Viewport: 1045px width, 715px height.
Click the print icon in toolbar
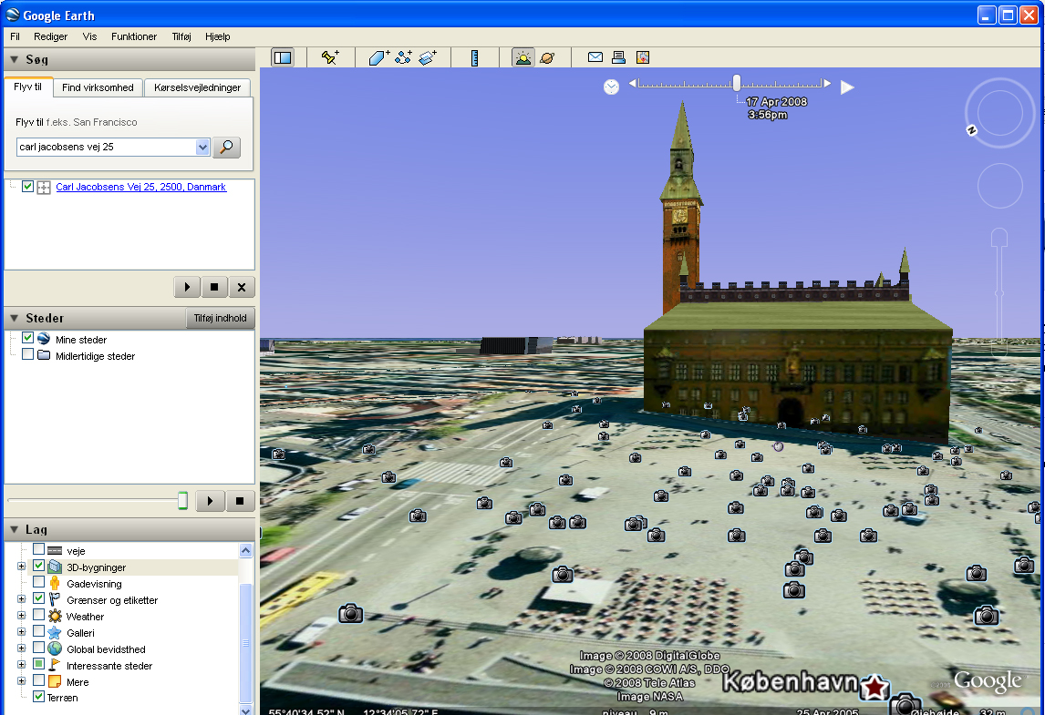619,57
